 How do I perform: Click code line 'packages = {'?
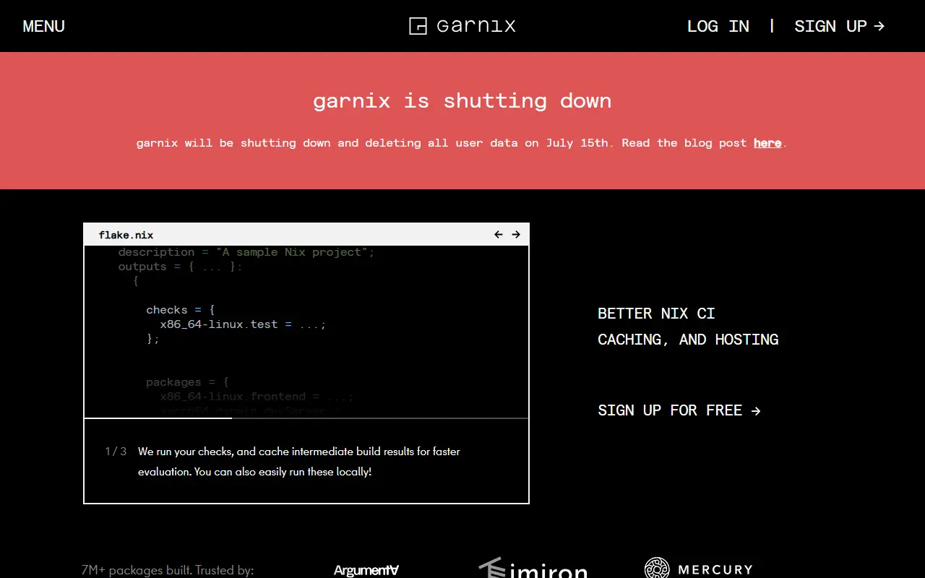(x=187, y=382)
